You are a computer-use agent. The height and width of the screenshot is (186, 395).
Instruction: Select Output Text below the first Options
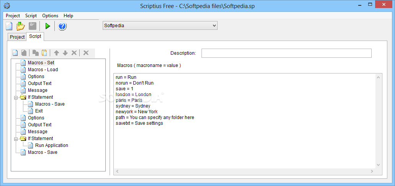tap(39, 83)
